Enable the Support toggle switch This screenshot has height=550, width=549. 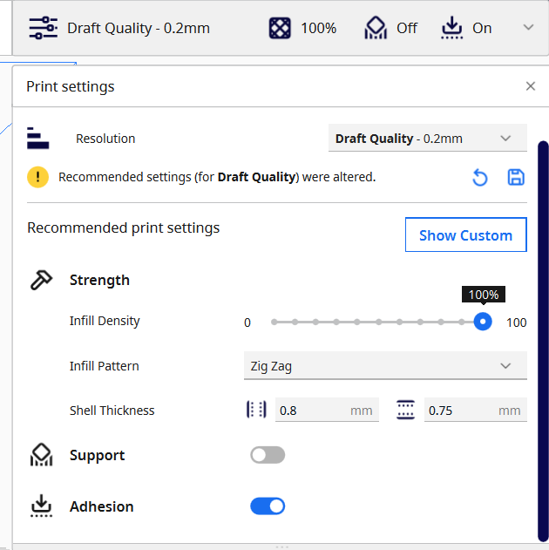[268, 455]
